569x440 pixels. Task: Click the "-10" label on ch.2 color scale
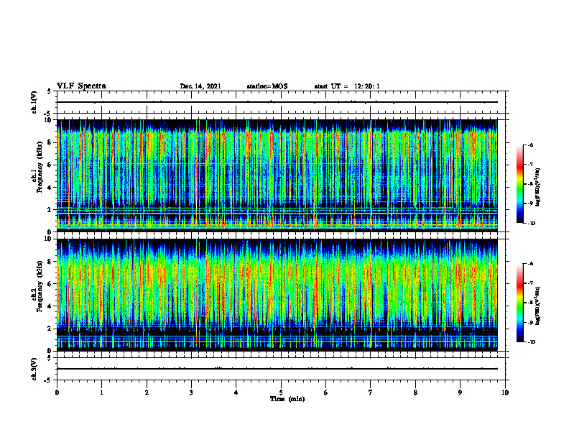pyautogui.click(x=531, y=342)
